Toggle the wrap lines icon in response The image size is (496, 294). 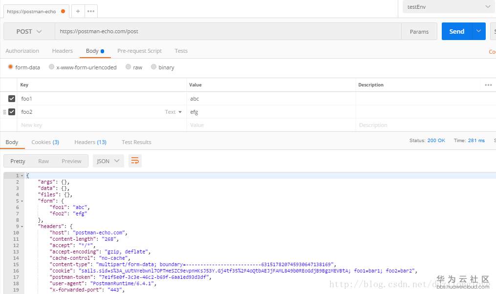click(135, 161)
